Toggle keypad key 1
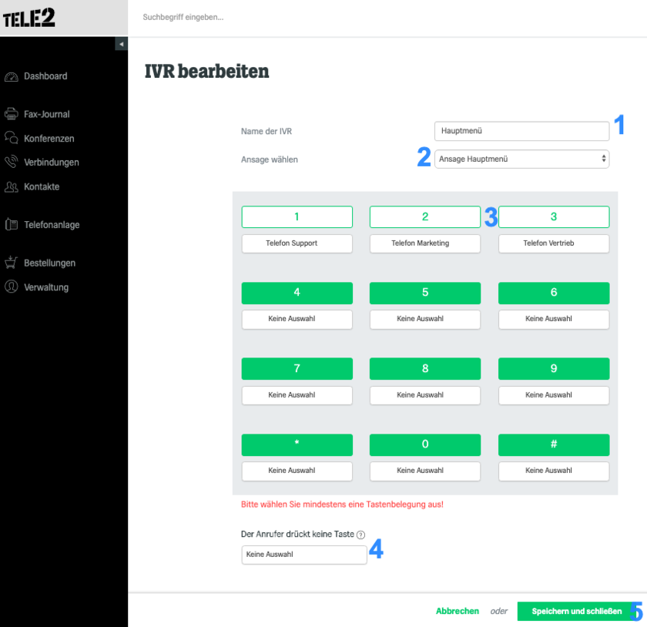Image resolution: width=647 pixels, height=627 pixels. pyautogui.click(x=297, y=216)
